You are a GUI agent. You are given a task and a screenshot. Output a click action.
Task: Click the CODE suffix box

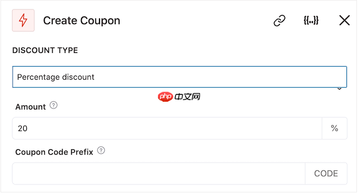[326, 174]
